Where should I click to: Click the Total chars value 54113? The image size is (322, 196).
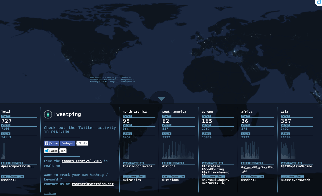click(6, 137)
